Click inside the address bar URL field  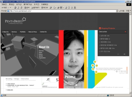(x=63, y=11)
